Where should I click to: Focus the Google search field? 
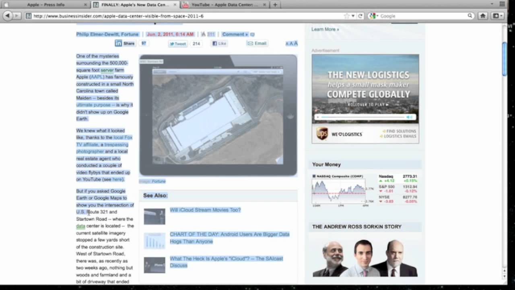(422, 16)
